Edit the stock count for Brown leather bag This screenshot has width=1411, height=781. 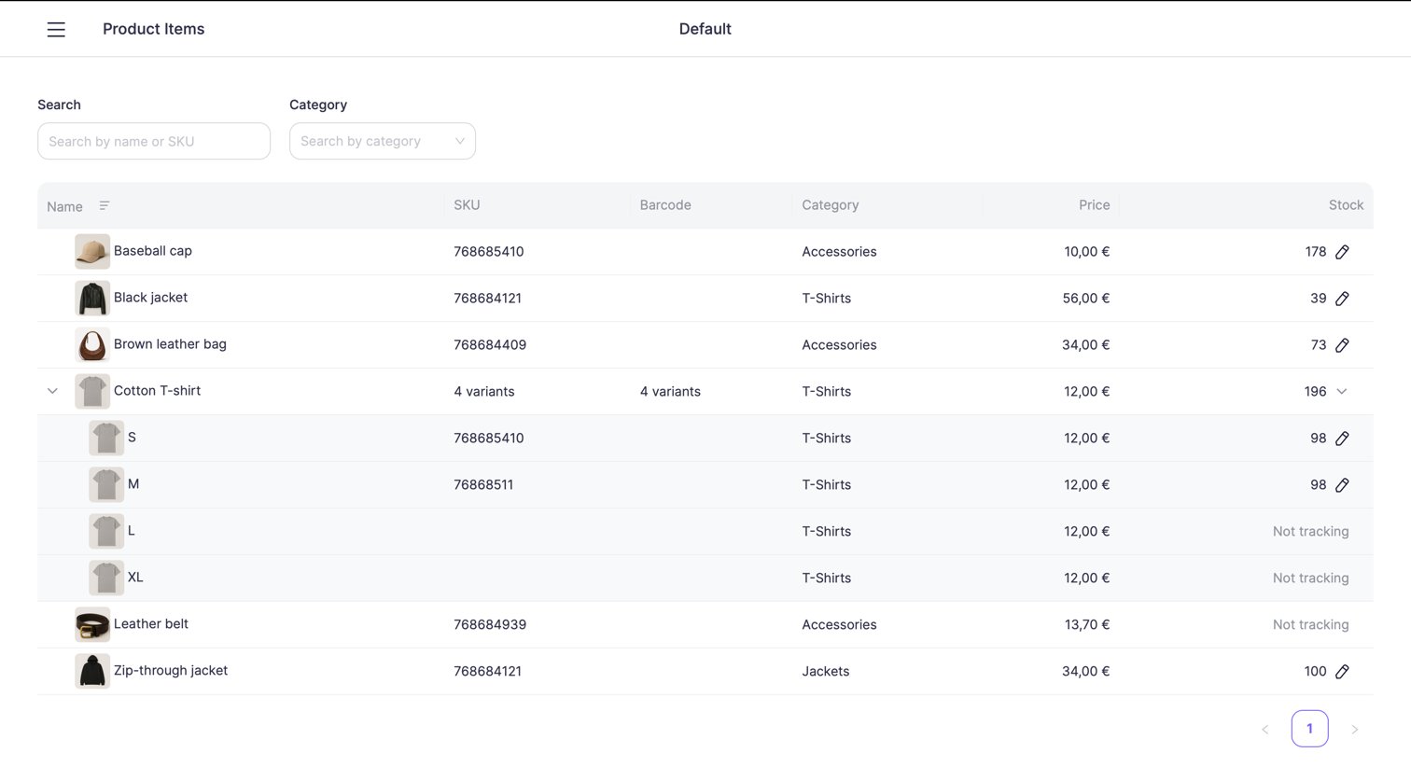(x=1343, y=344)
